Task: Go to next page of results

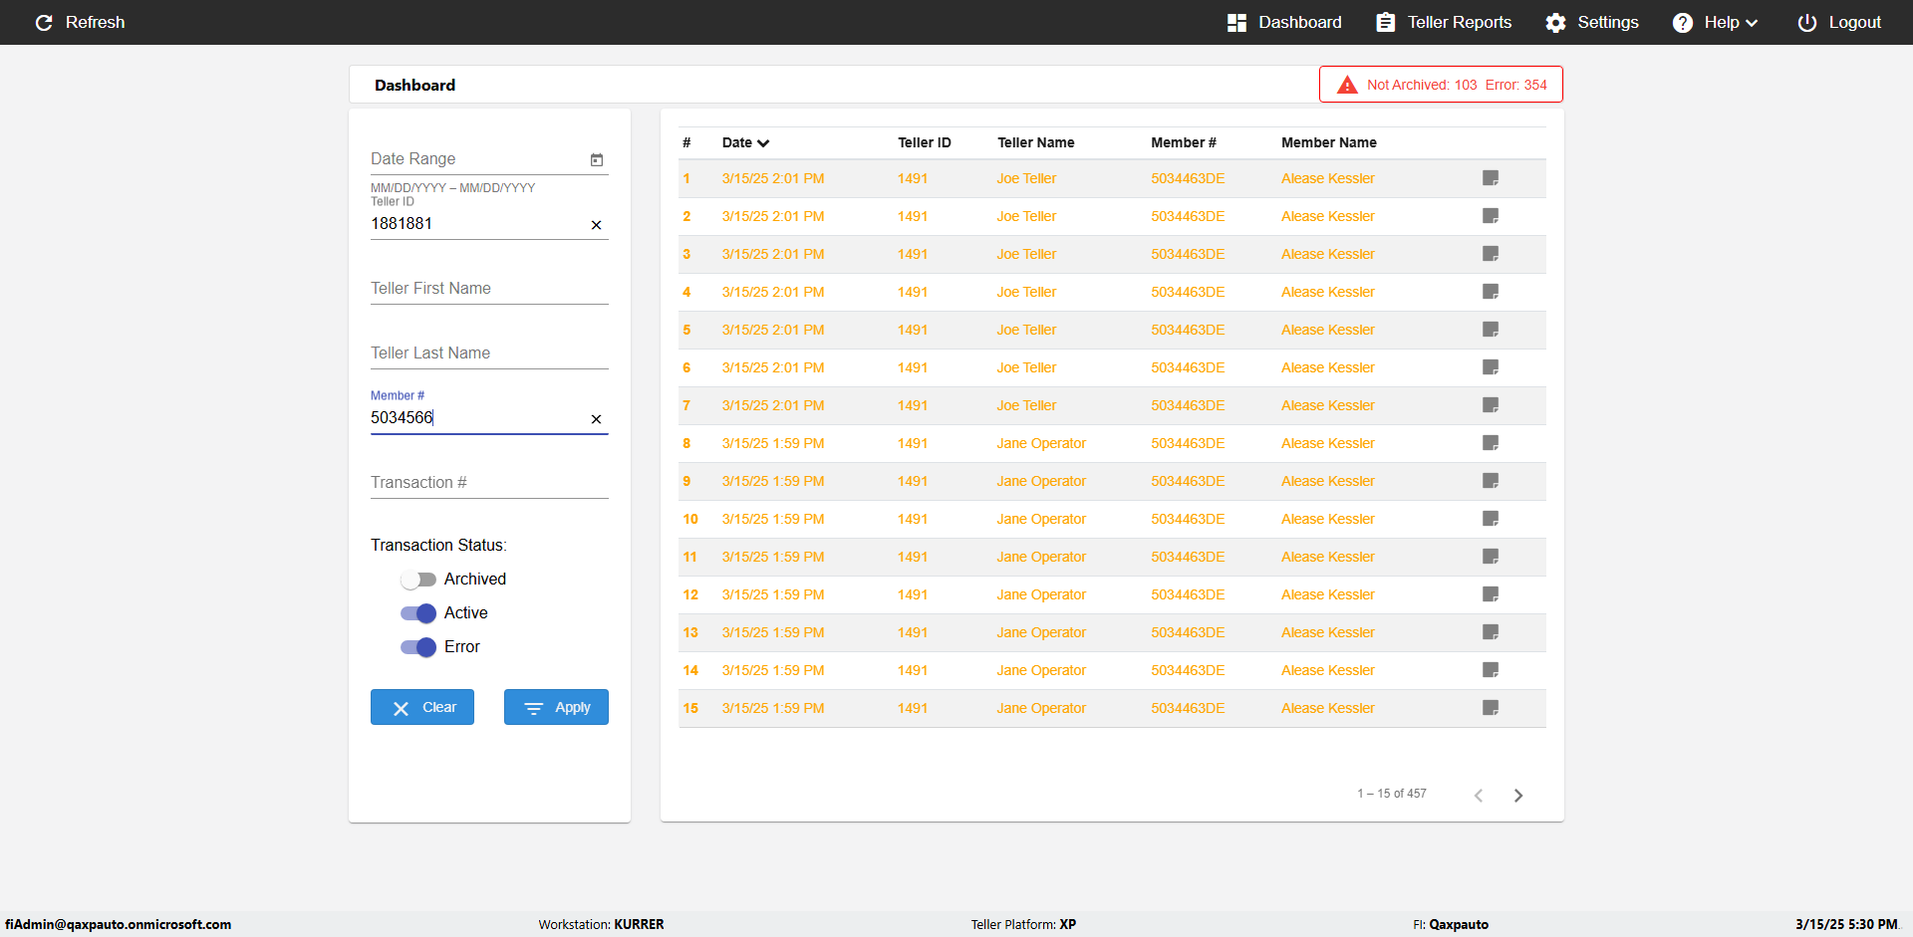Action: tap(1518, 795)
